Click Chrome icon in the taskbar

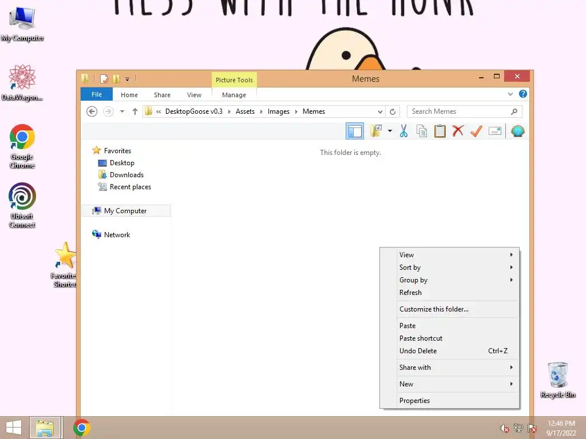click(81, 428)
